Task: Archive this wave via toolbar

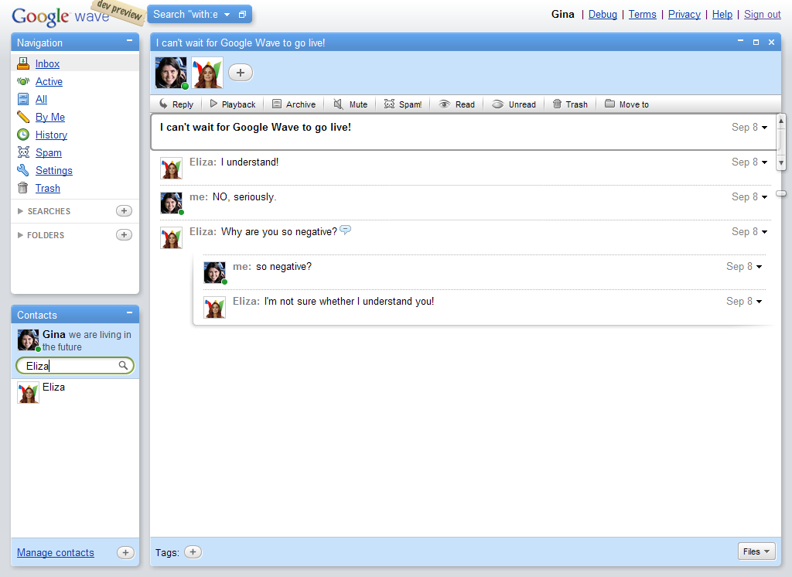Action: pyautogui.click(x=294, y=104)
